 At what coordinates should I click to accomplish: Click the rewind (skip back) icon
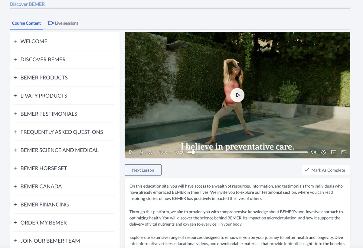click(141, 152)
